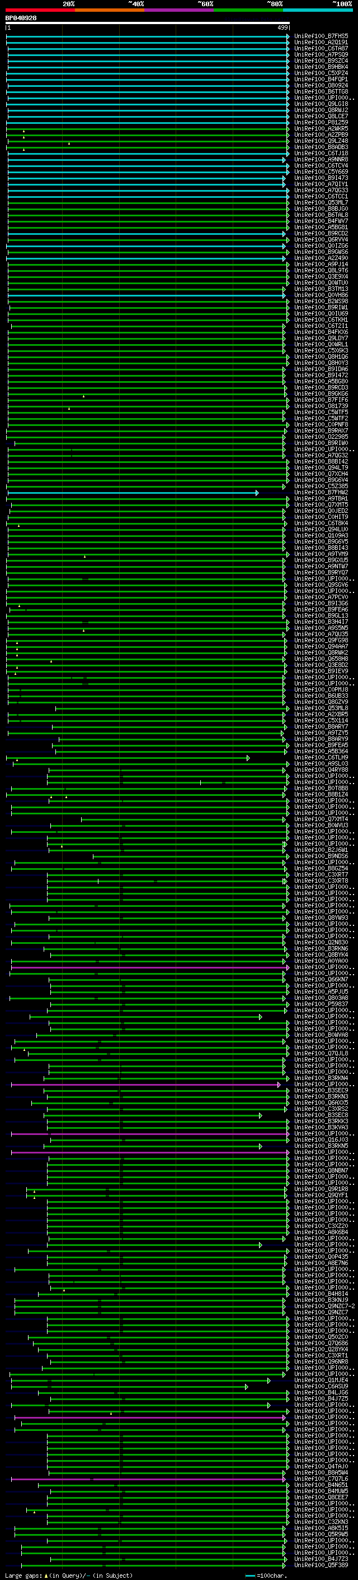Select hit label UniRef100_Q9LGI8
The width and height of the screenshot is (358, 1580).
[x=321, y=104]
